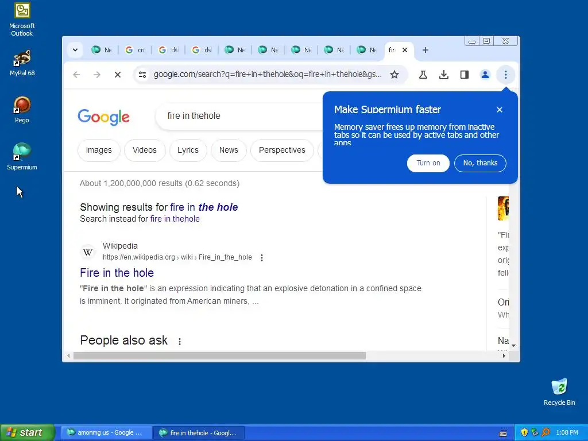The width and height of the screenshot is (588, 441).
Task: Bookmark this page with star icon
Action: (394, 75)
